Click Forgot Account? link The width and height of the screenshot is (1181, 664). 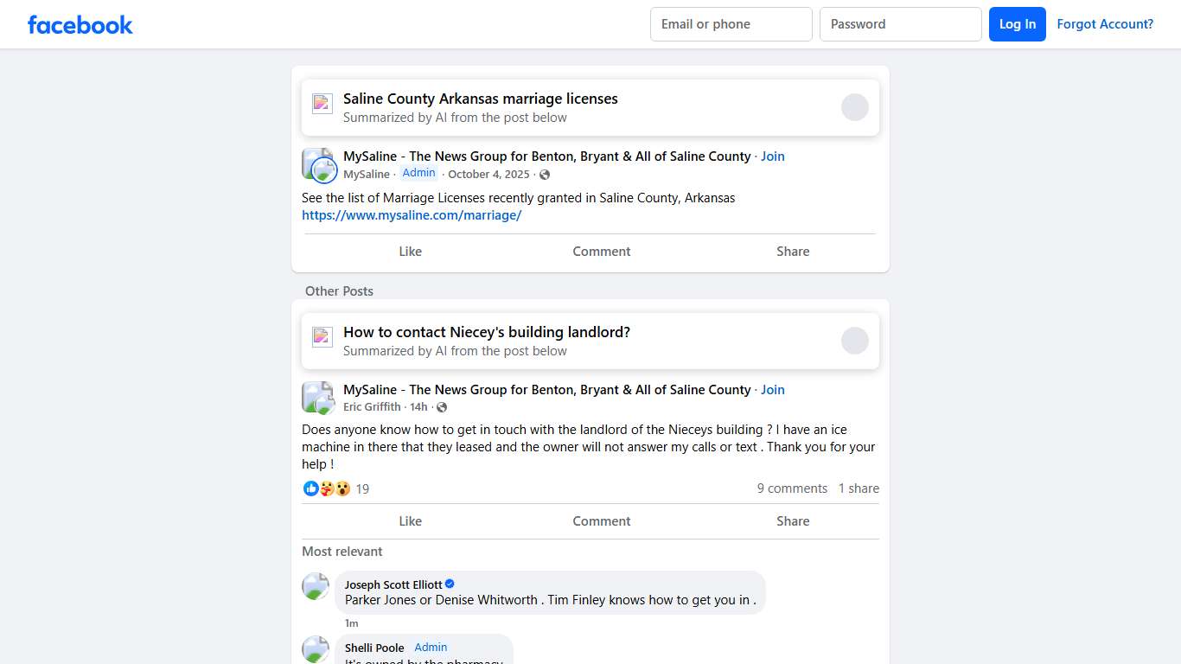click(x=1106, y=24)
